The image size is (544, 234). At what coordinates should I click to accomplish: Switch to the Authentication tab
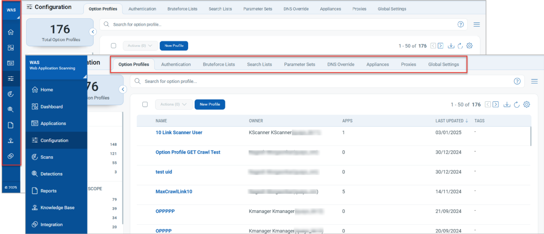176,64
